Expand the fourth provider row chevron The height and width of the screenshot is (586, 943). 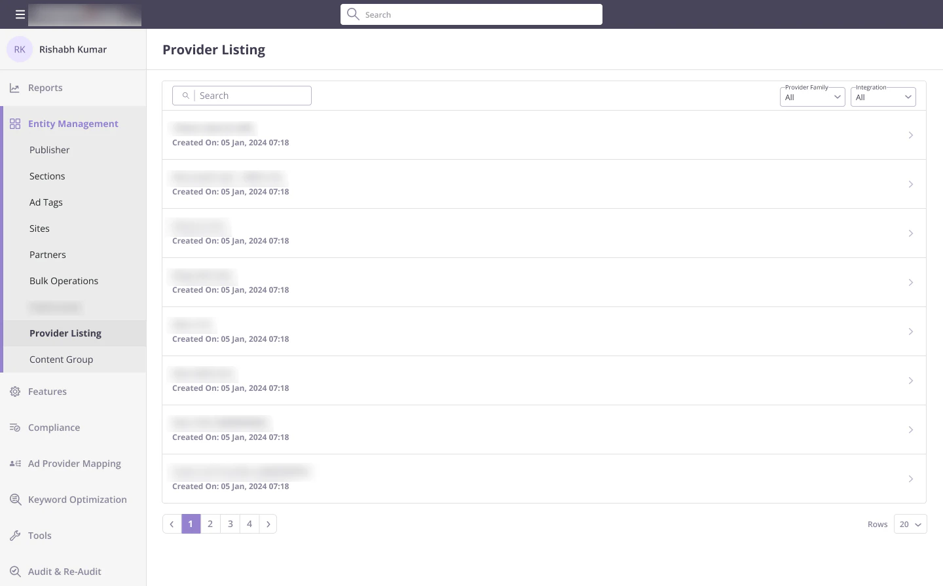coord(911,282)
